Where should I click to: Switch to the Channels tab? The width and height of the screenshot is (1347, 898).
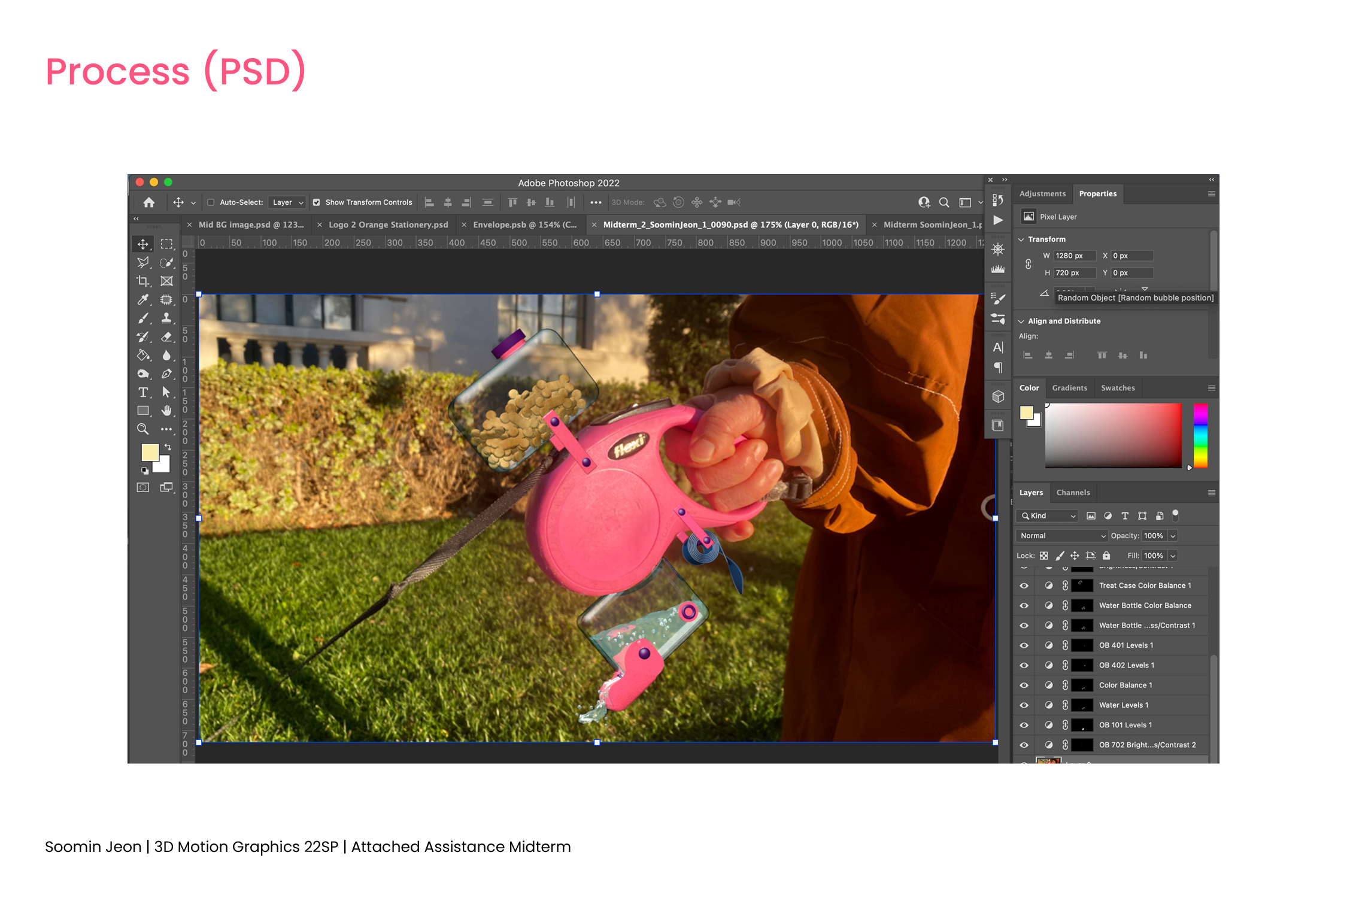pyautogui.click(x=1073, y=493)
